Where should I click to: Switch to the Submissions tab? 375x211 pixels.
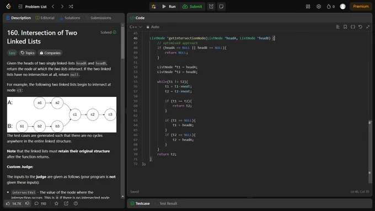pos(98,18)
